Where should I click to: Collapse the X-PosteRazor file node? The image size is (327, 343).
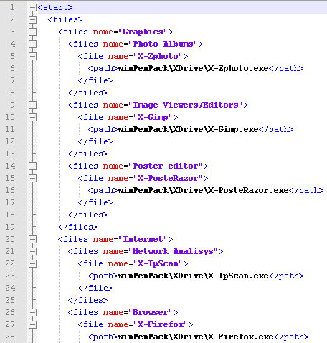[32, 178]
